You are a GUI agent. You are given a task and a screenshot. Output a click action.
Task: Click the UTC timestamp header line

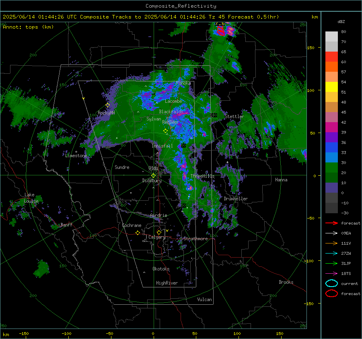[141, 17]
